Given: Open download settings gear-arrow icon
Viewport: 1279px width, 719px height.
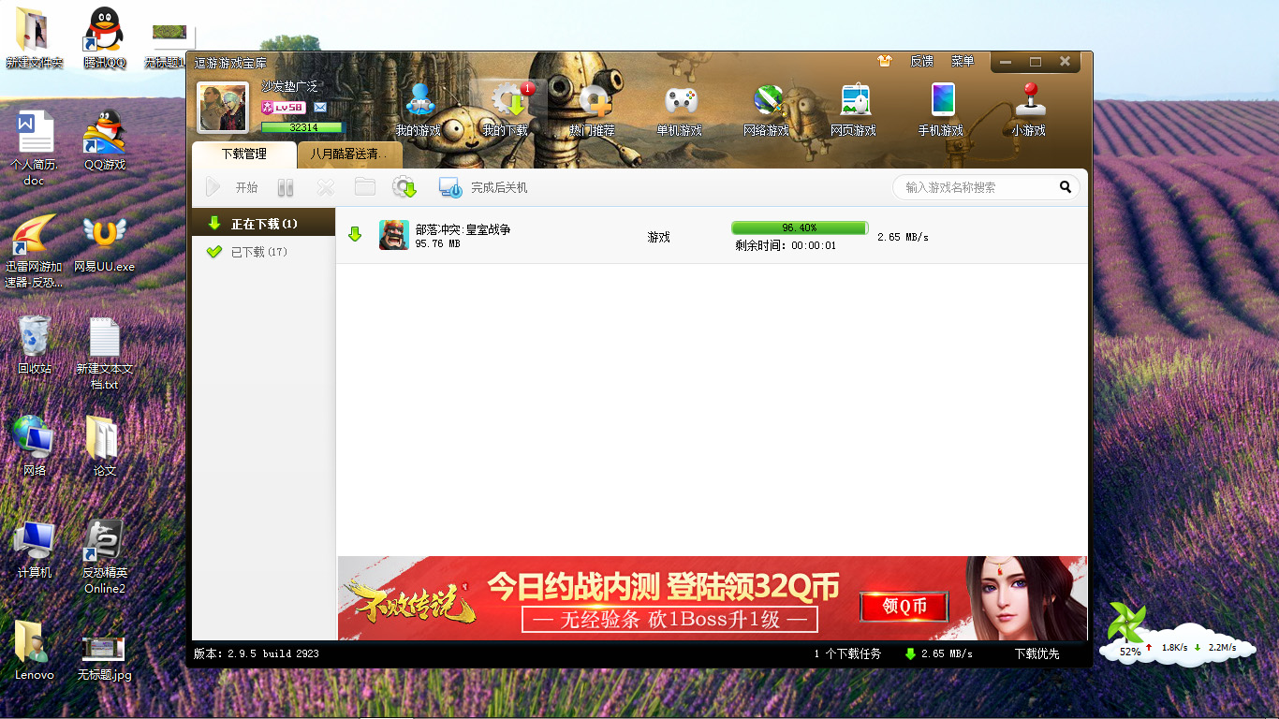Looking at the screenshot, I should pos(404,187).
